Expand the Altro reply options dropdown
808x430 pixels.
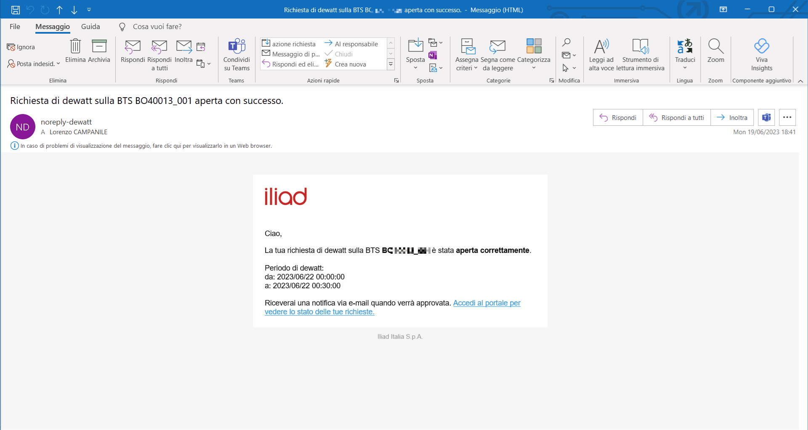203,64
